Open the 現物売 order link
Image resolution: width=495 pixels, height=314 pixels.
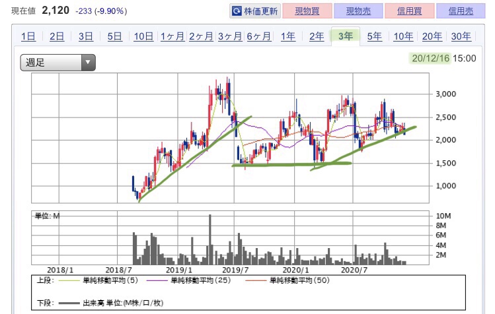point(358,11)
